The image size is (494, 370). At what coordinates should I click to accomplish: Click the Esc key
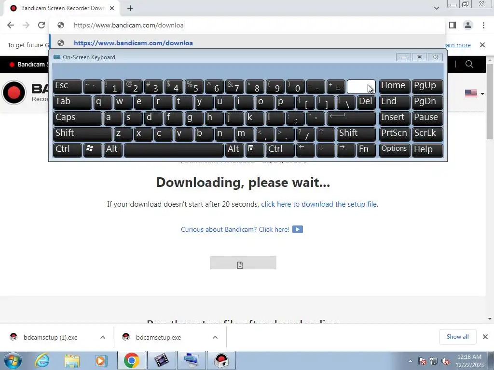point(68,87)
